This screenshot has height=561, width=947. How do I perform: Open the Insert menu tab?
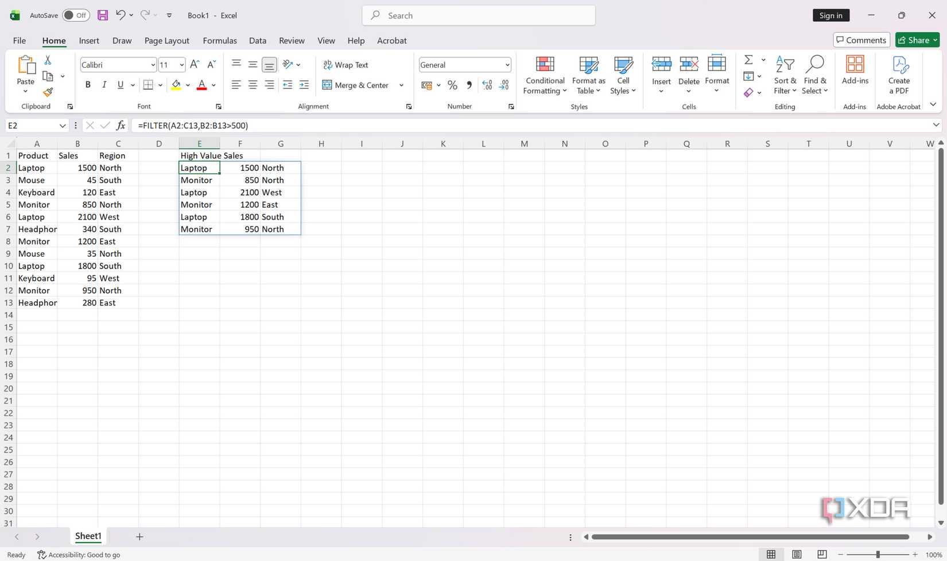tap(89, 40)
